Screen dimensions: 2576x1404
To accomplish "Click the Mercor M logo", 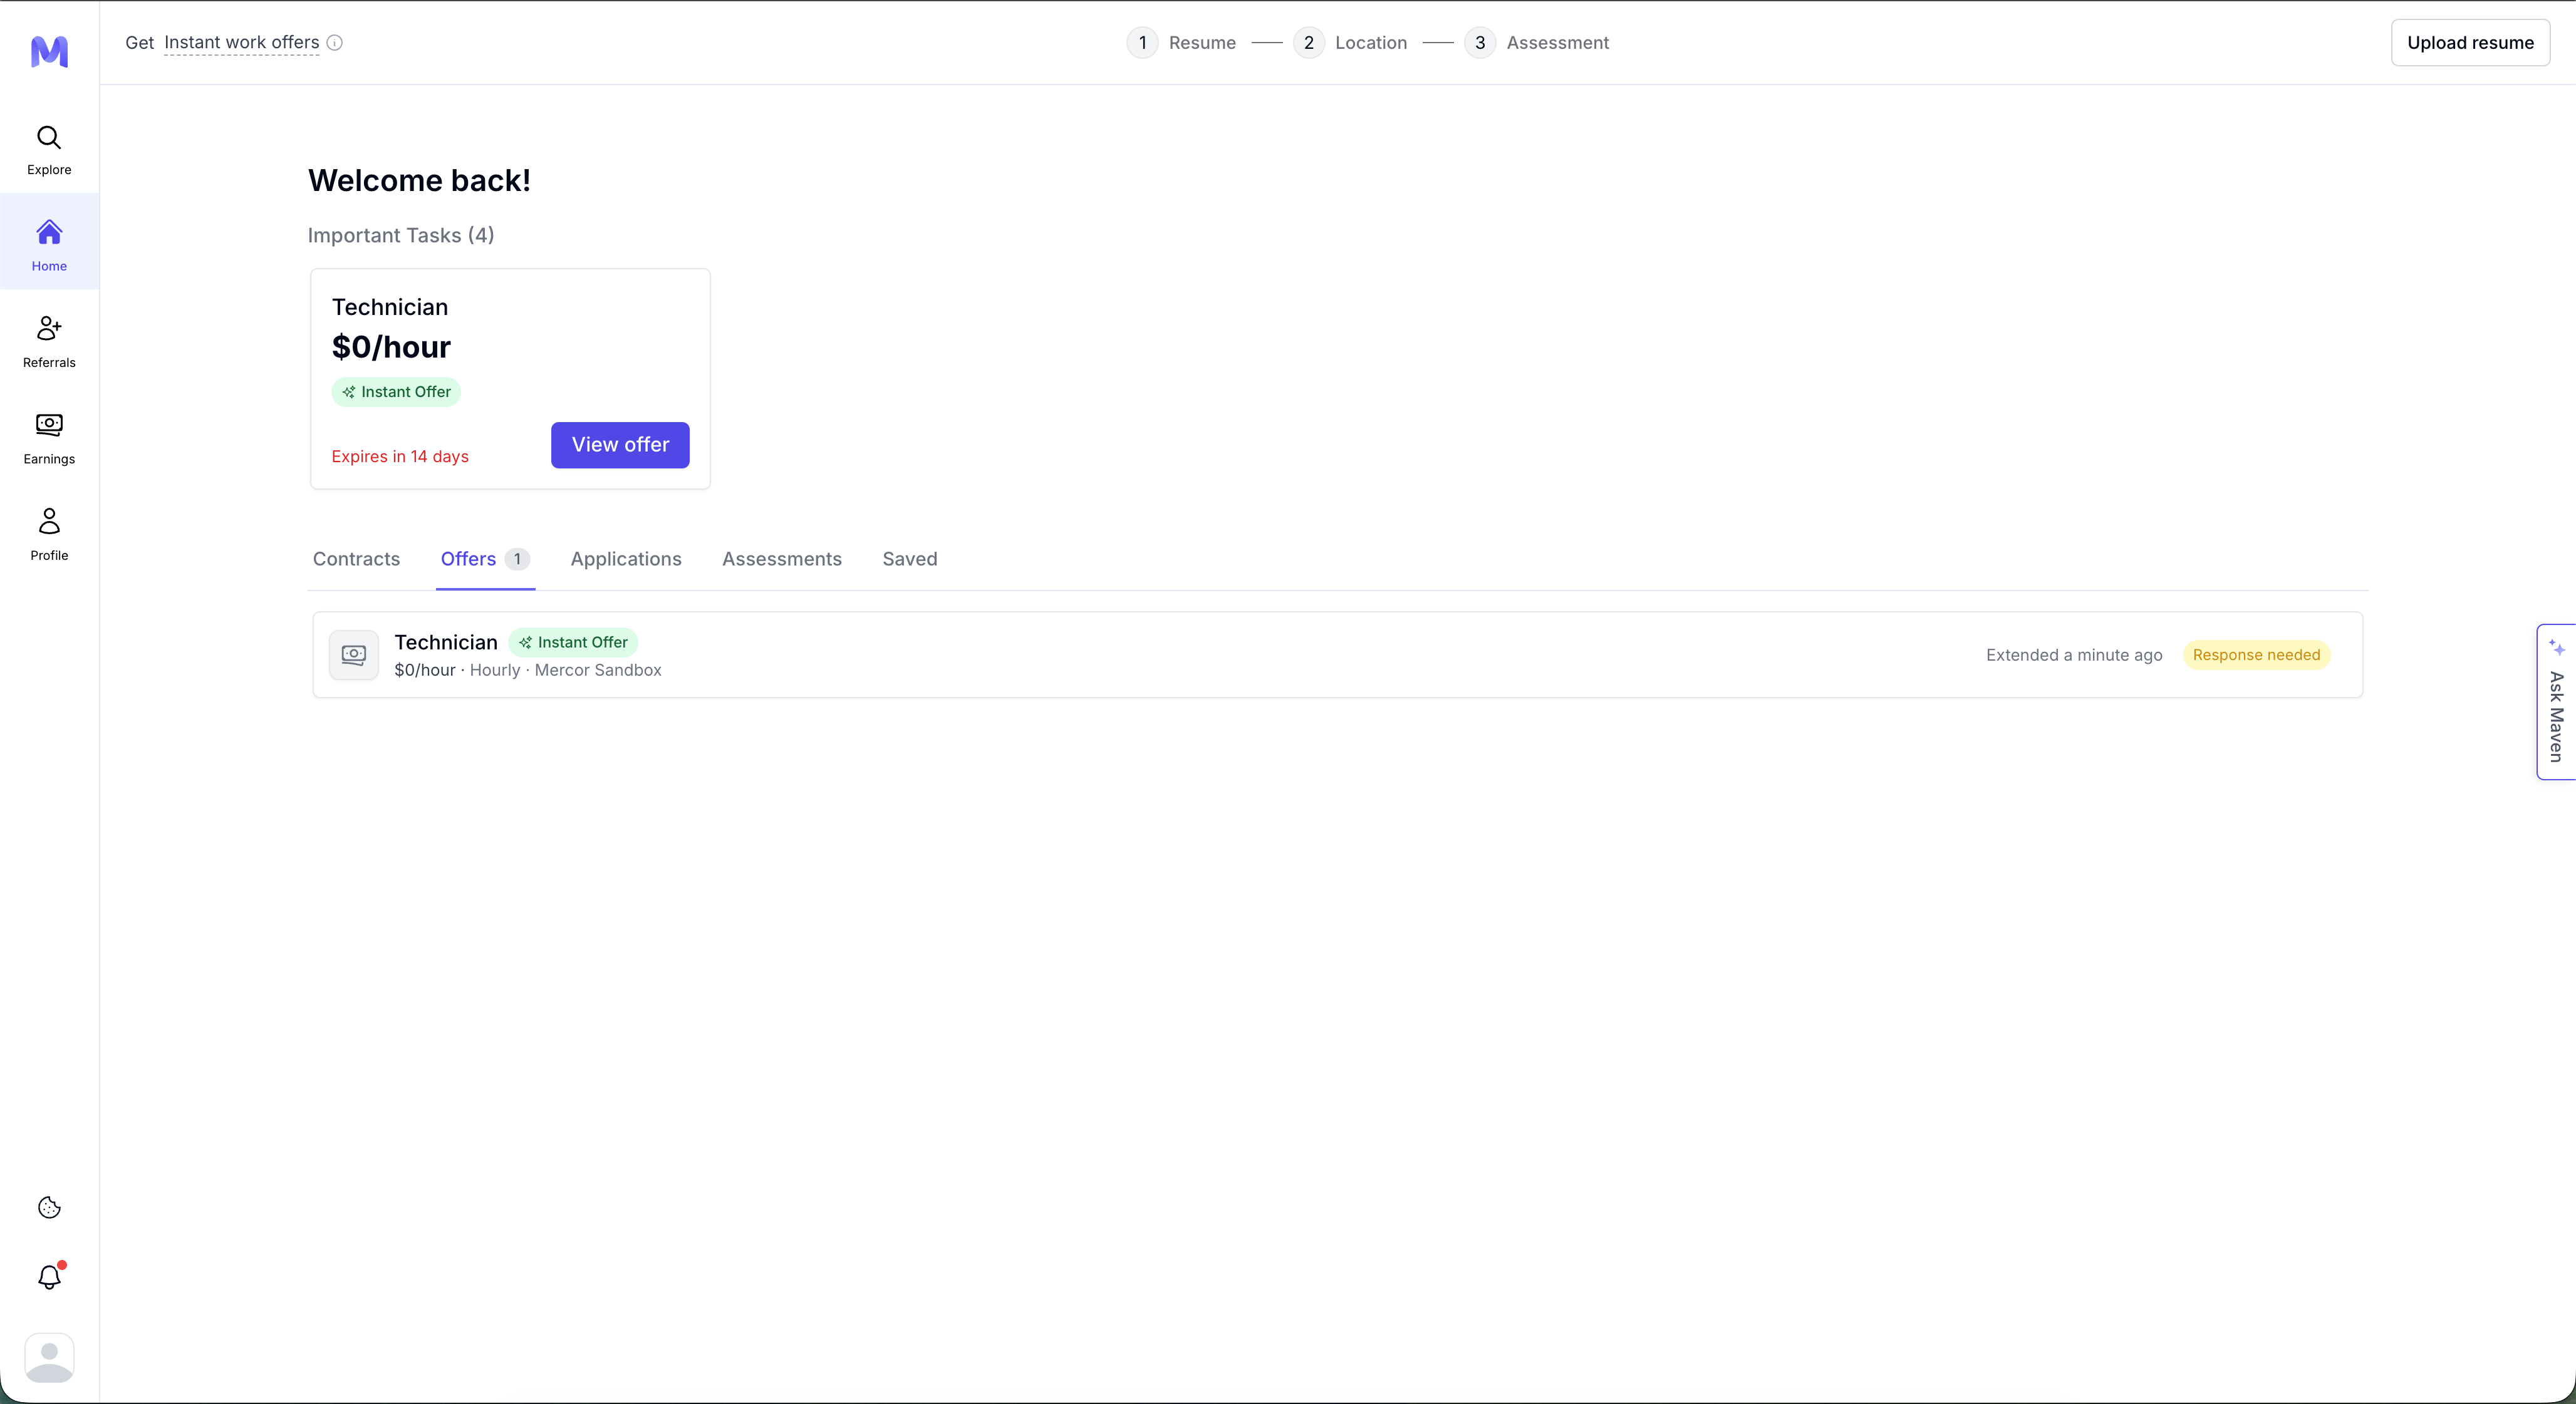I will 49,51.
